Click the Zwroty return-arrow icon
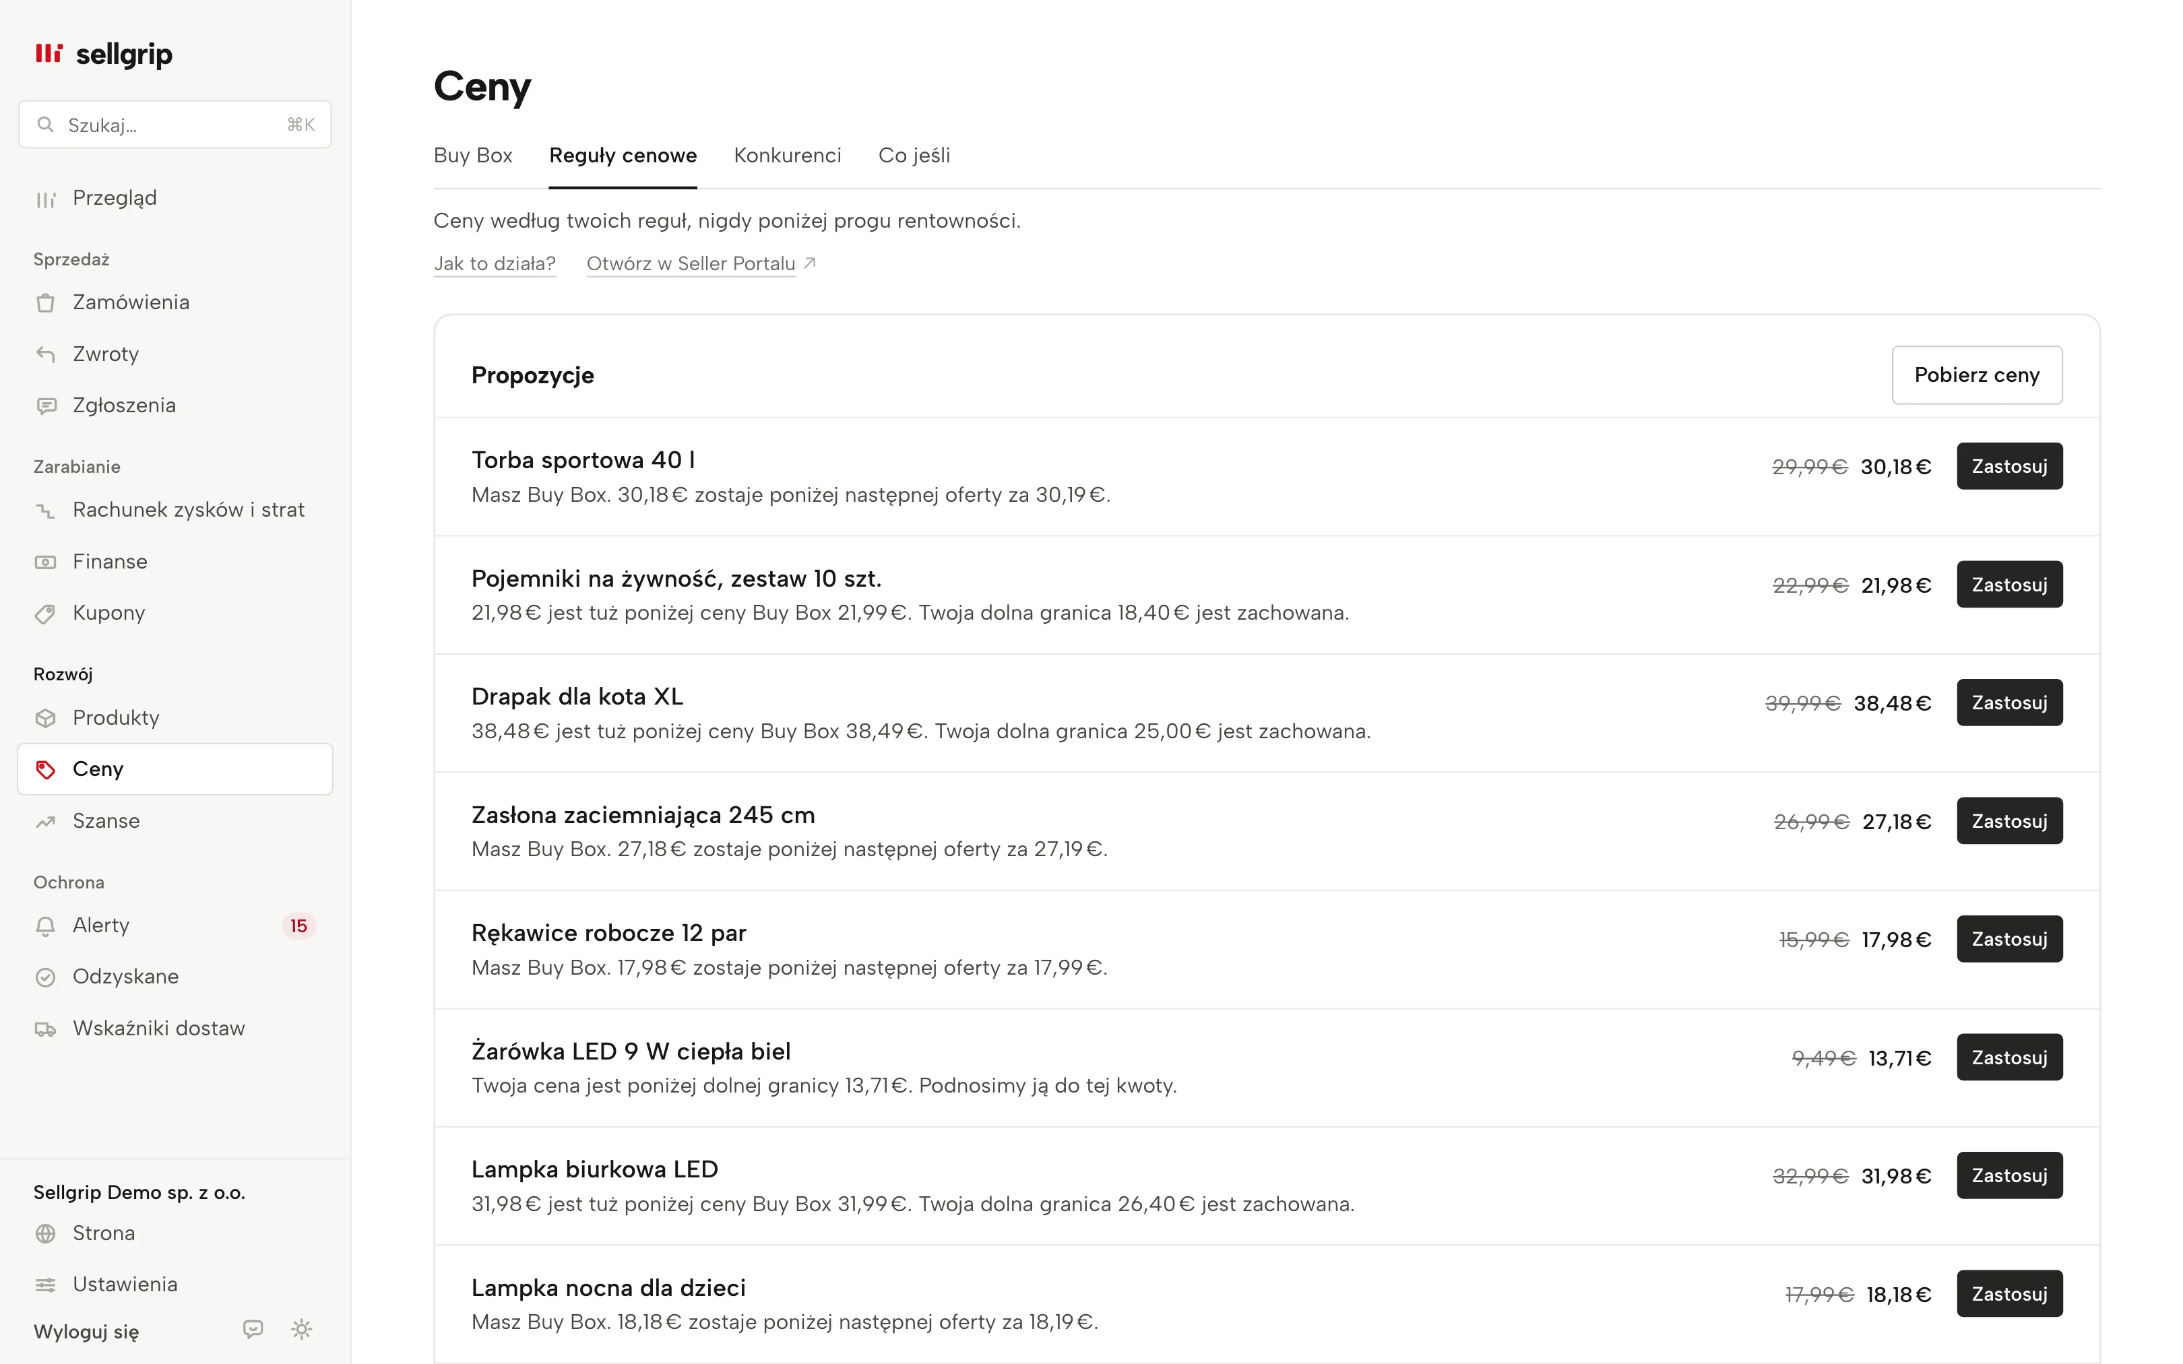The image size is (2183, 1364). click(45, 354)
